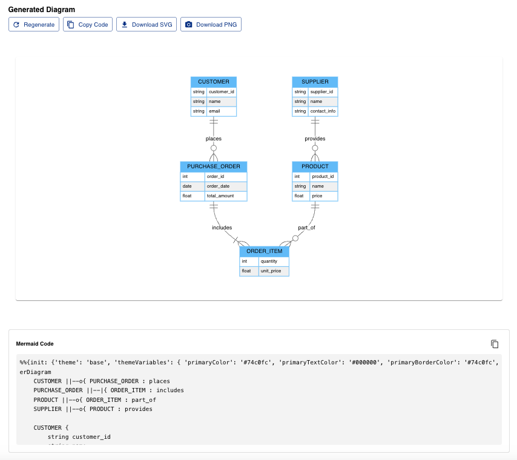
Task: Click the name attribute in SUPPLIER entity
Action: click(315, 102)
